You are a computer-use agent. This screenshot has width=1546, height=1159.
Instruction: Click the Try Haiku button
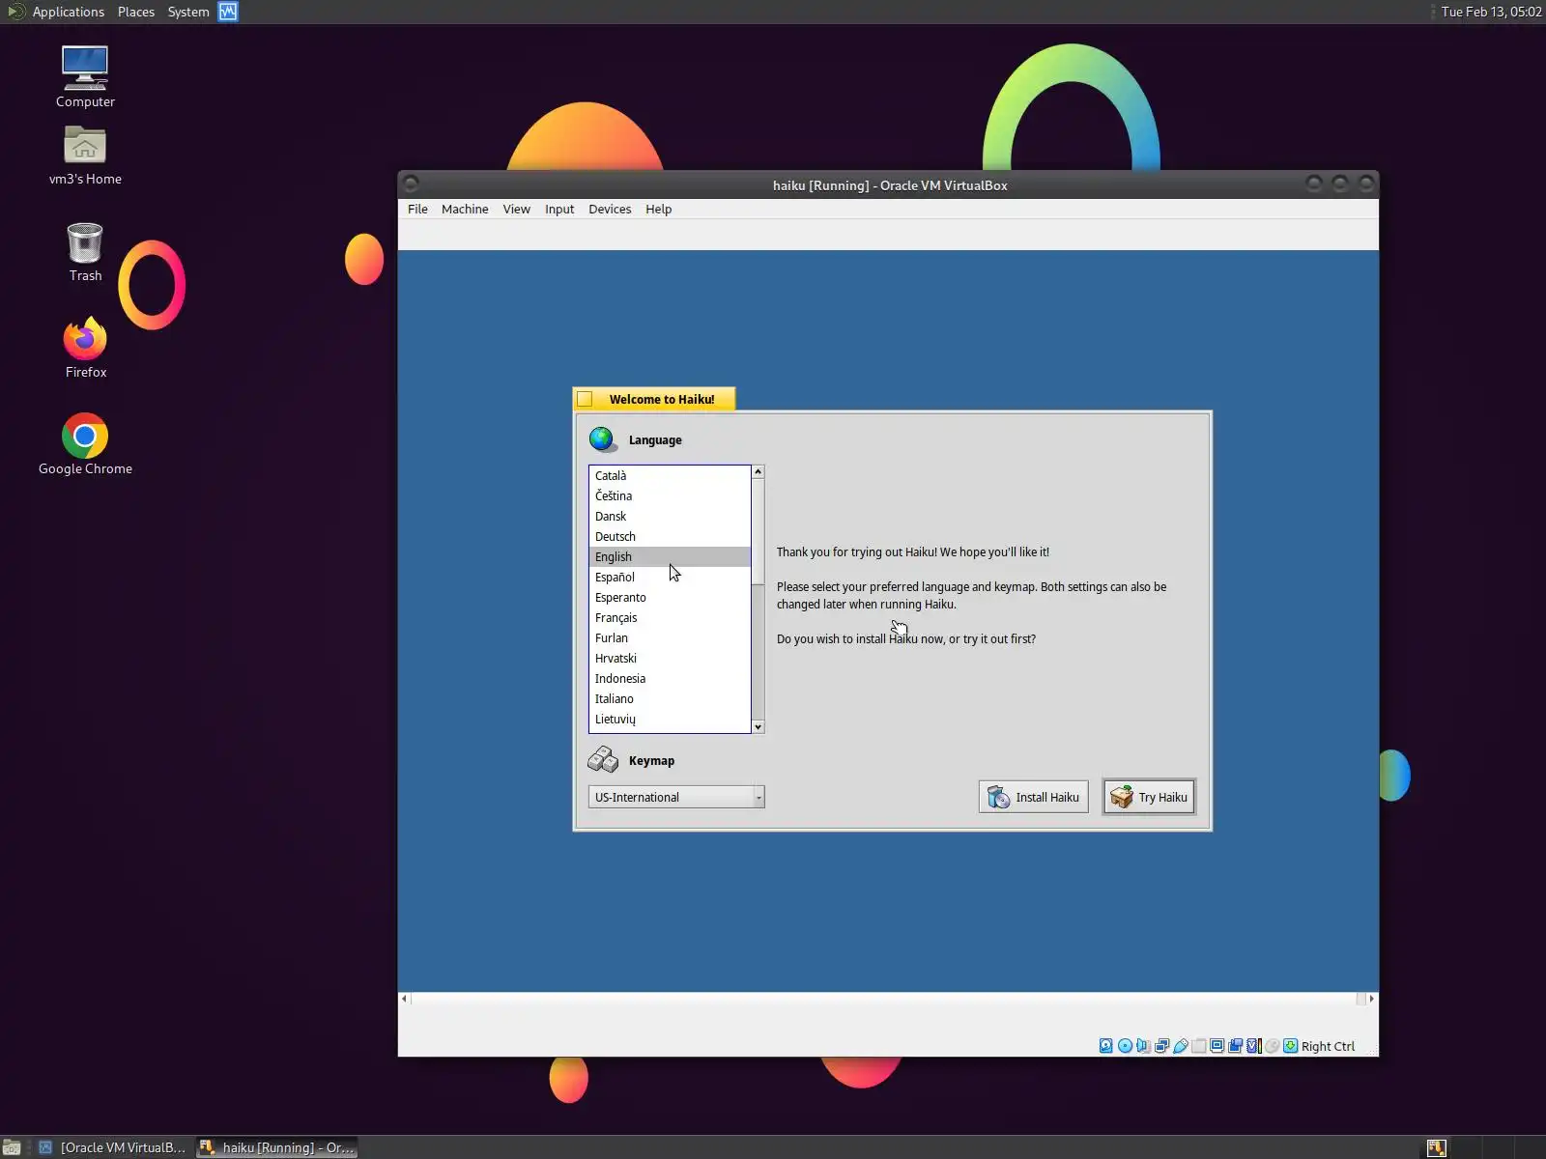1149,797
